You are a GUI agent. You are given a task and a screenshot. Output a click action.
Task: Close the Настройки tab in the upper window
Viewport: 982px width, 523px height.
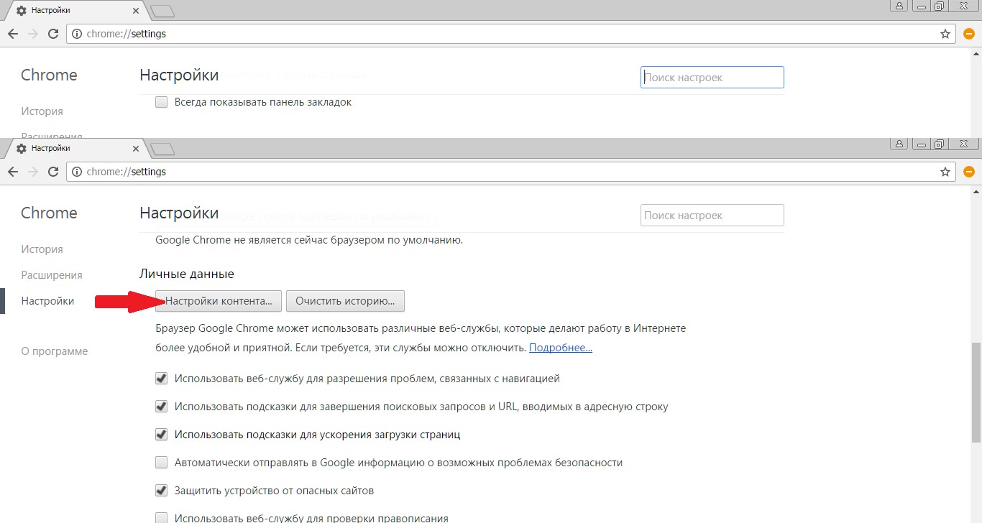click(x=136, y=11)
